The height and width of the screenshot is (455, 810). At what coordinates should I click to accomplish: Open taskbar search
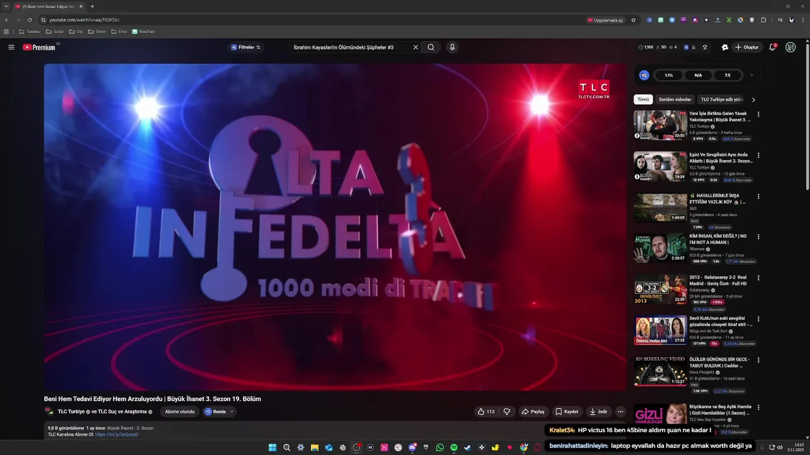tap(287, 447)
